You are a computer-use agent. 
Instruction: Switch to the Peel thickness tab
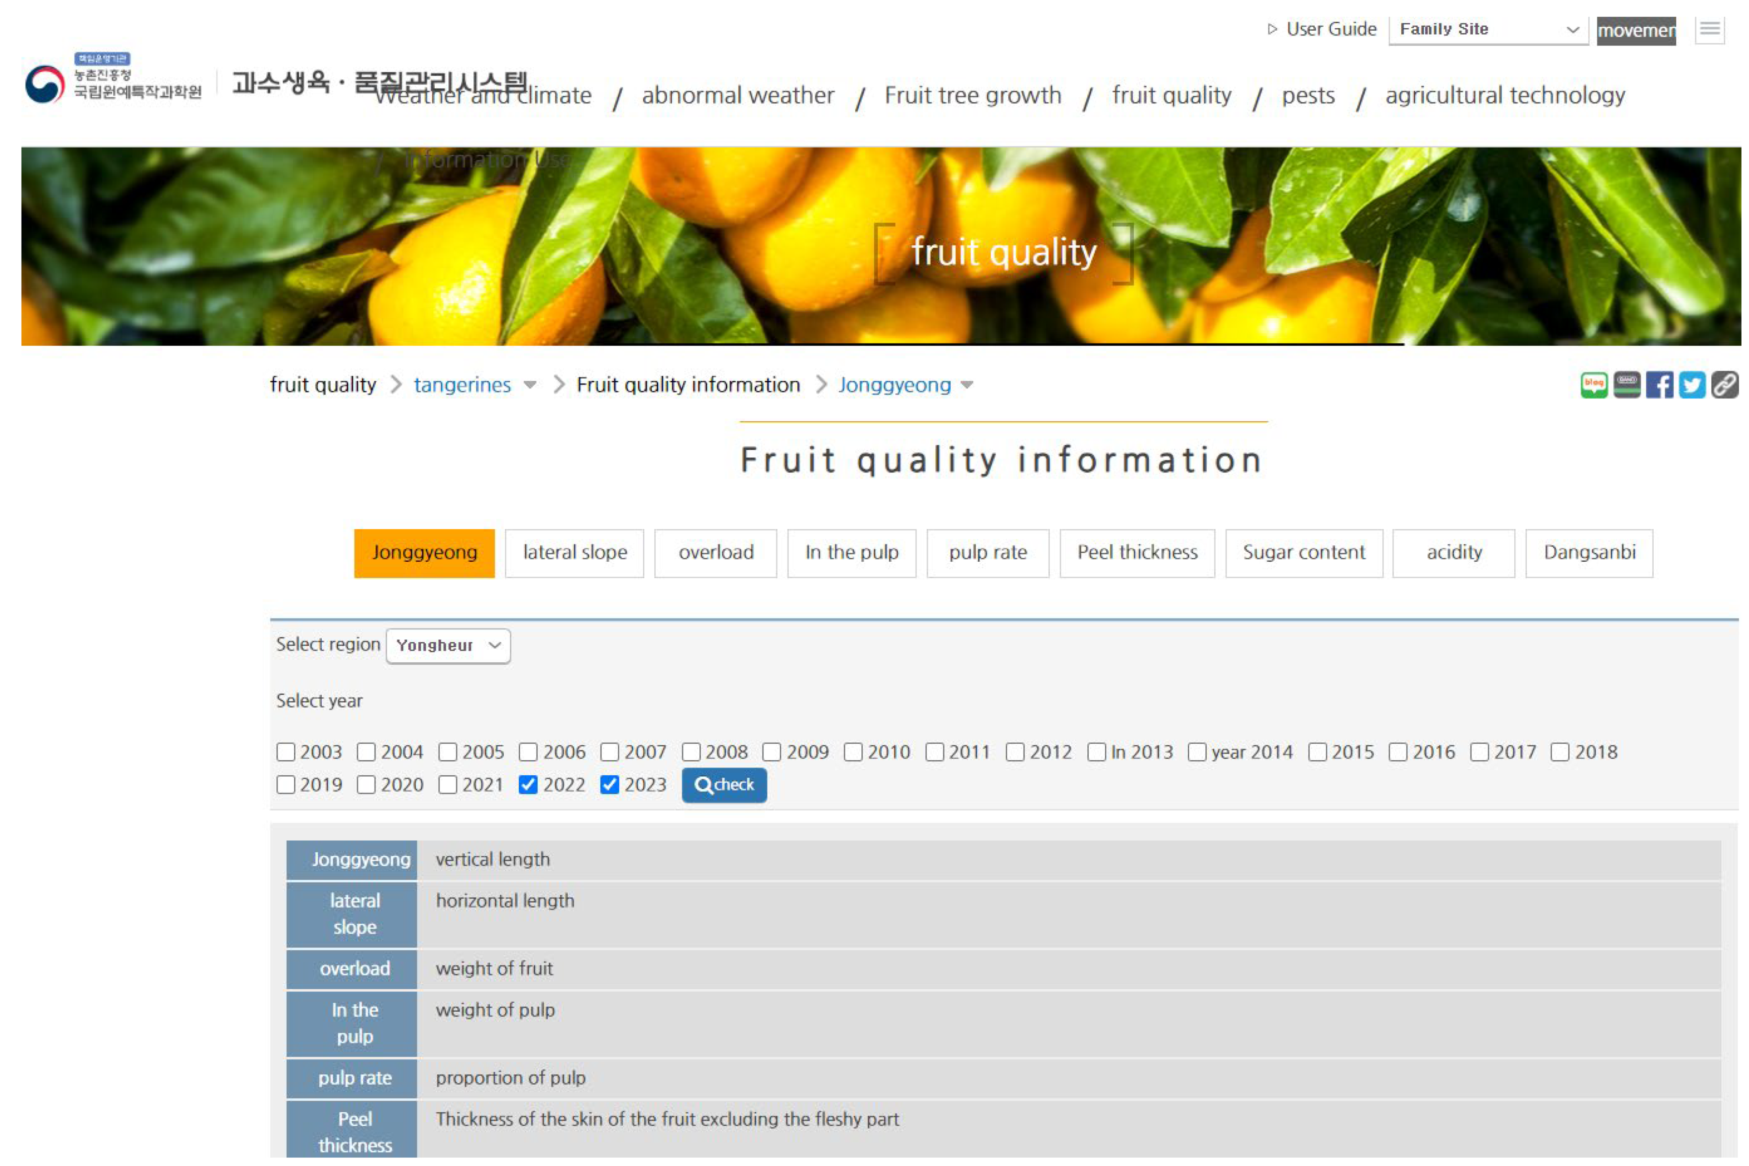(x=1137, y=553)
